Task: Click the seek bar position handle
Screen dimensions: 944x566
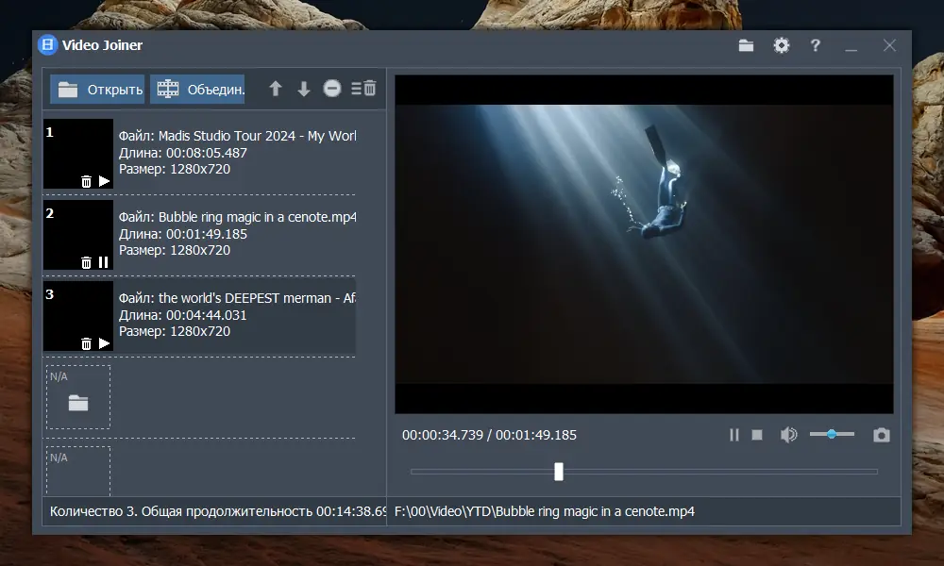Action: [x=559, y=472]
